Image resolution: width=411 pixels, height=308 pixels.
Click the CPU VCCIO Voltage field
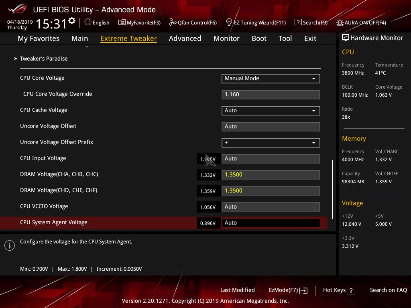pos(271,207)
